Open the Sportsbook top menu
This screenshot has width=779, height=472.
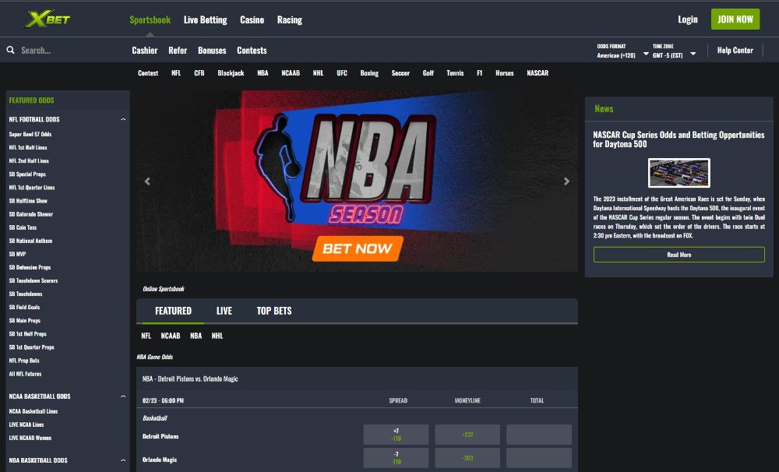150,20
